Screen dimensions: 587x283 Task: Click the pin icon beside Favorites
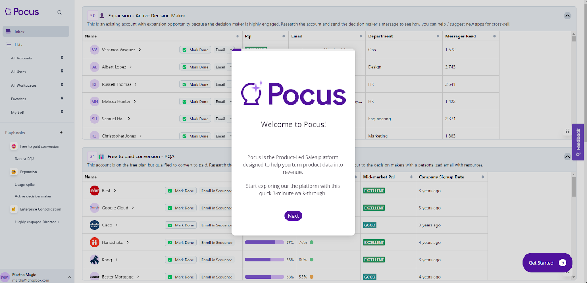(62, 99)
